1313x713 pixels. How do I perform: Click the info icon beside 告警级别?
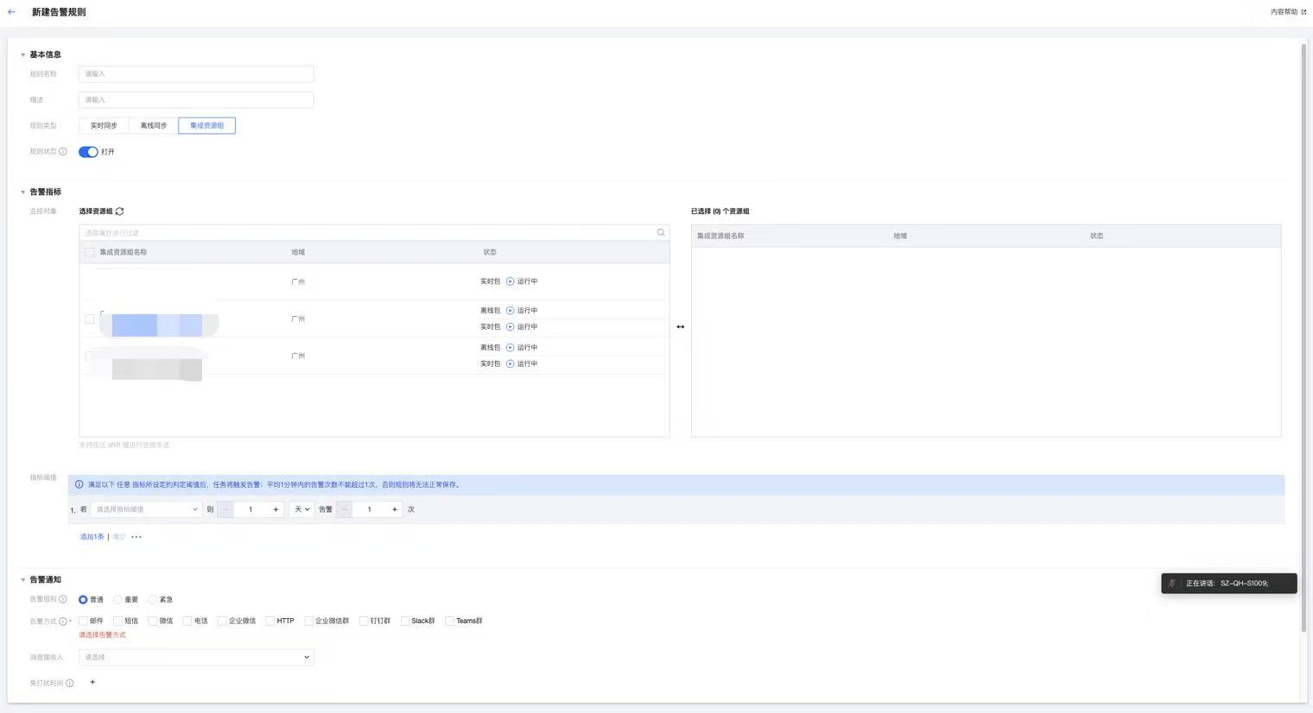pos(63,599)
